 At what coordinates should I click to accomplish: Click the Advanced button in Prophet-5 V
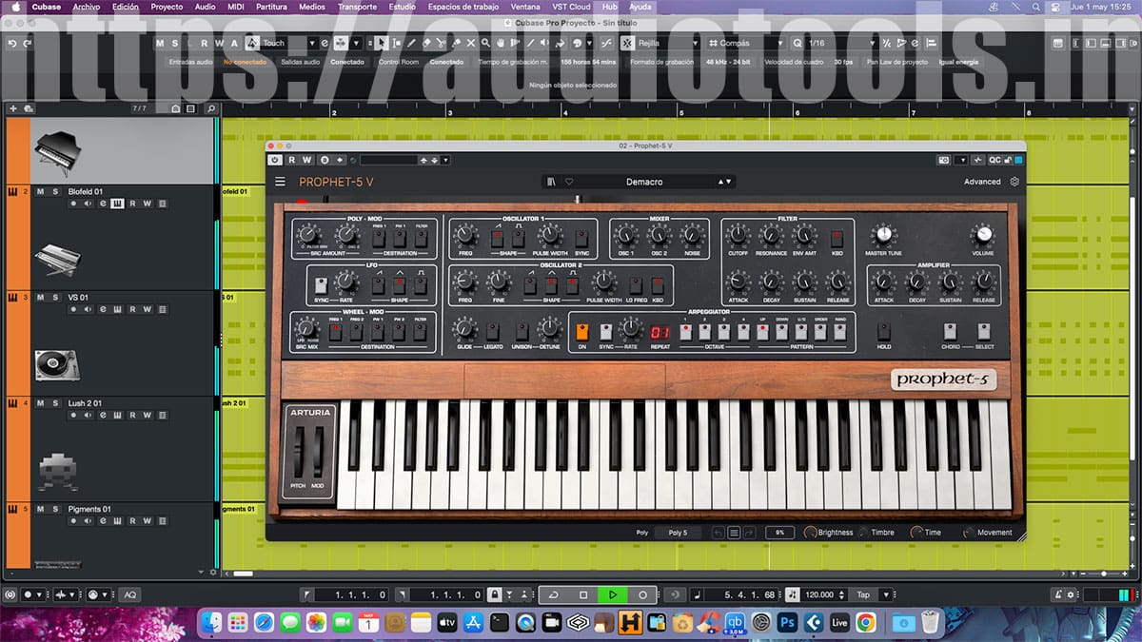[x=982, y=182]
